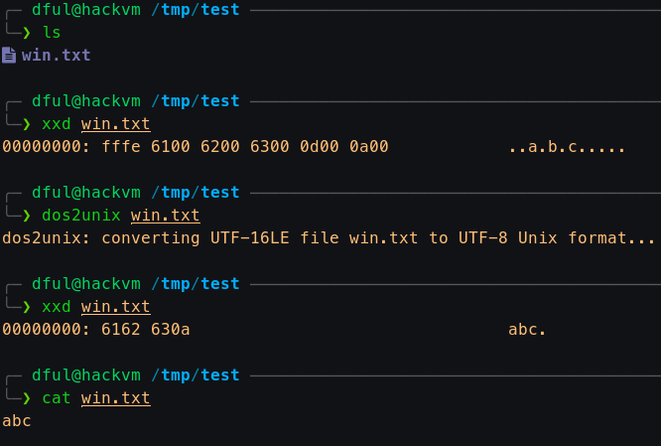Click the dos2unix command word

(81, 216)
